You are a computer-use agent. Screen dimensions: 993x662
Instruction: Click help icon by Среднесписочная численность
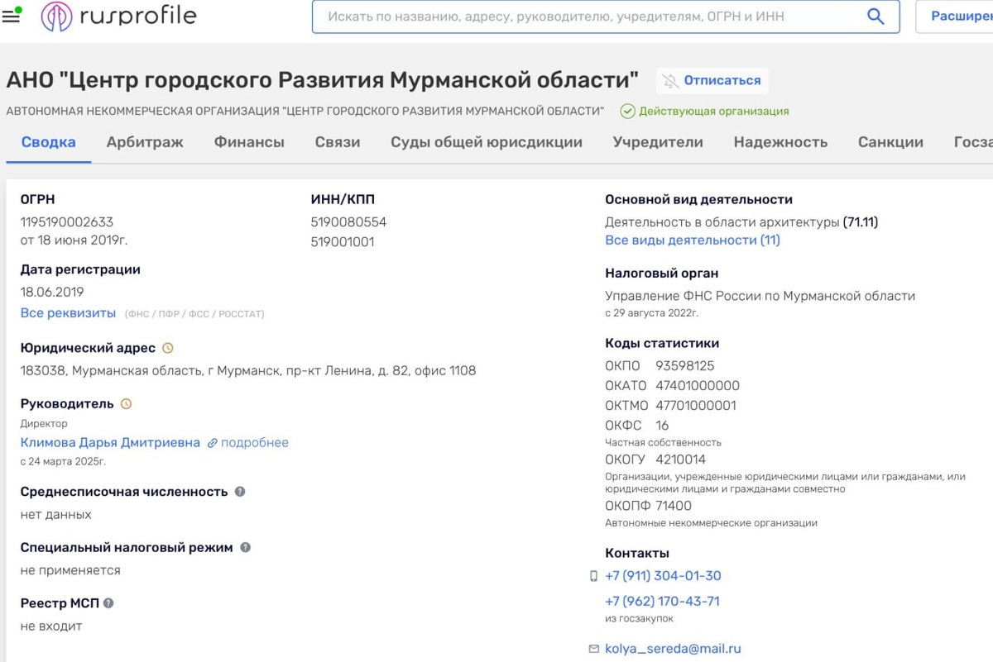click(x=240, y=492)
